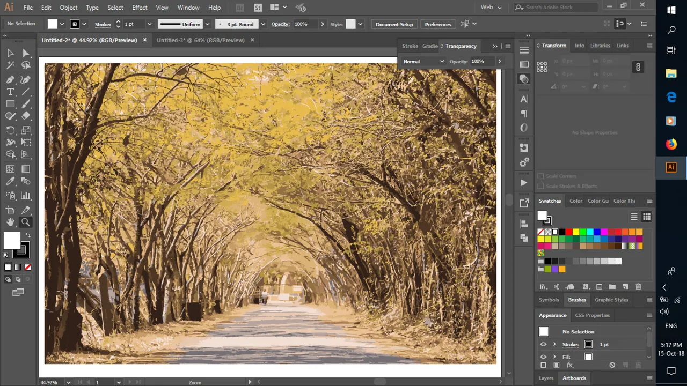Select the Rectangle tool
Image resolution: width=687 pixels, height=386 pixels.
[10, 104]
